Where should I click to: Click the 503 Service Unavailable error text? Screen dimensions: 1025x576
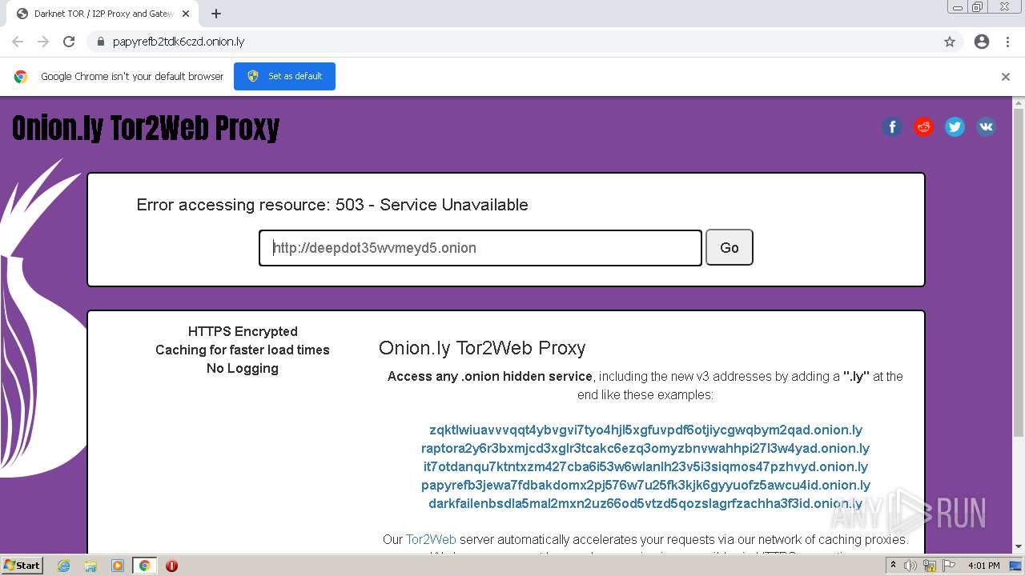[332, 205]
